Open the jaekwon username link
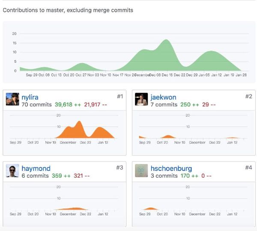Image resolution: width=257 pixels, height=231 pixels. coord(163,97)
